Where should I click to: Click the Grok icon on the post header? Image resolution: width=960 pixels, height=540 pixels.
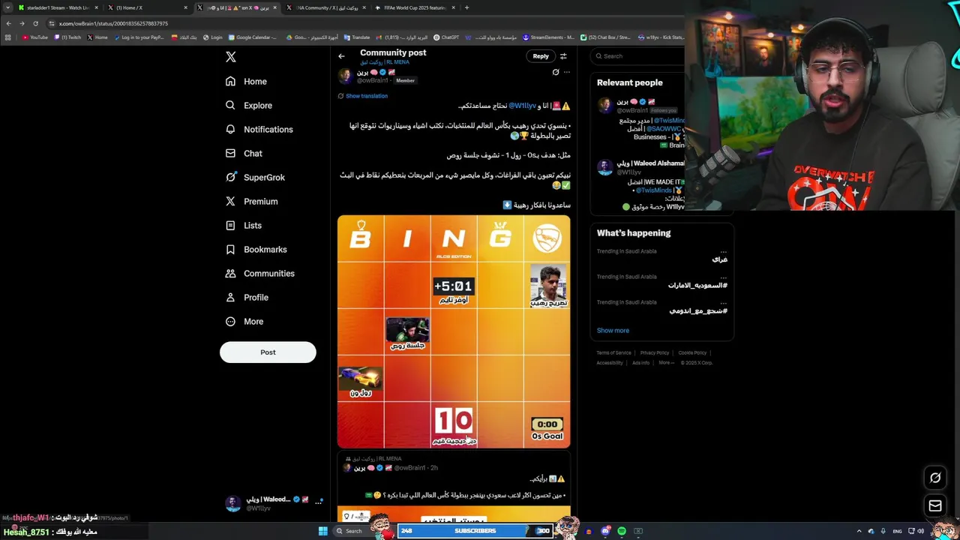click(556, 72)
